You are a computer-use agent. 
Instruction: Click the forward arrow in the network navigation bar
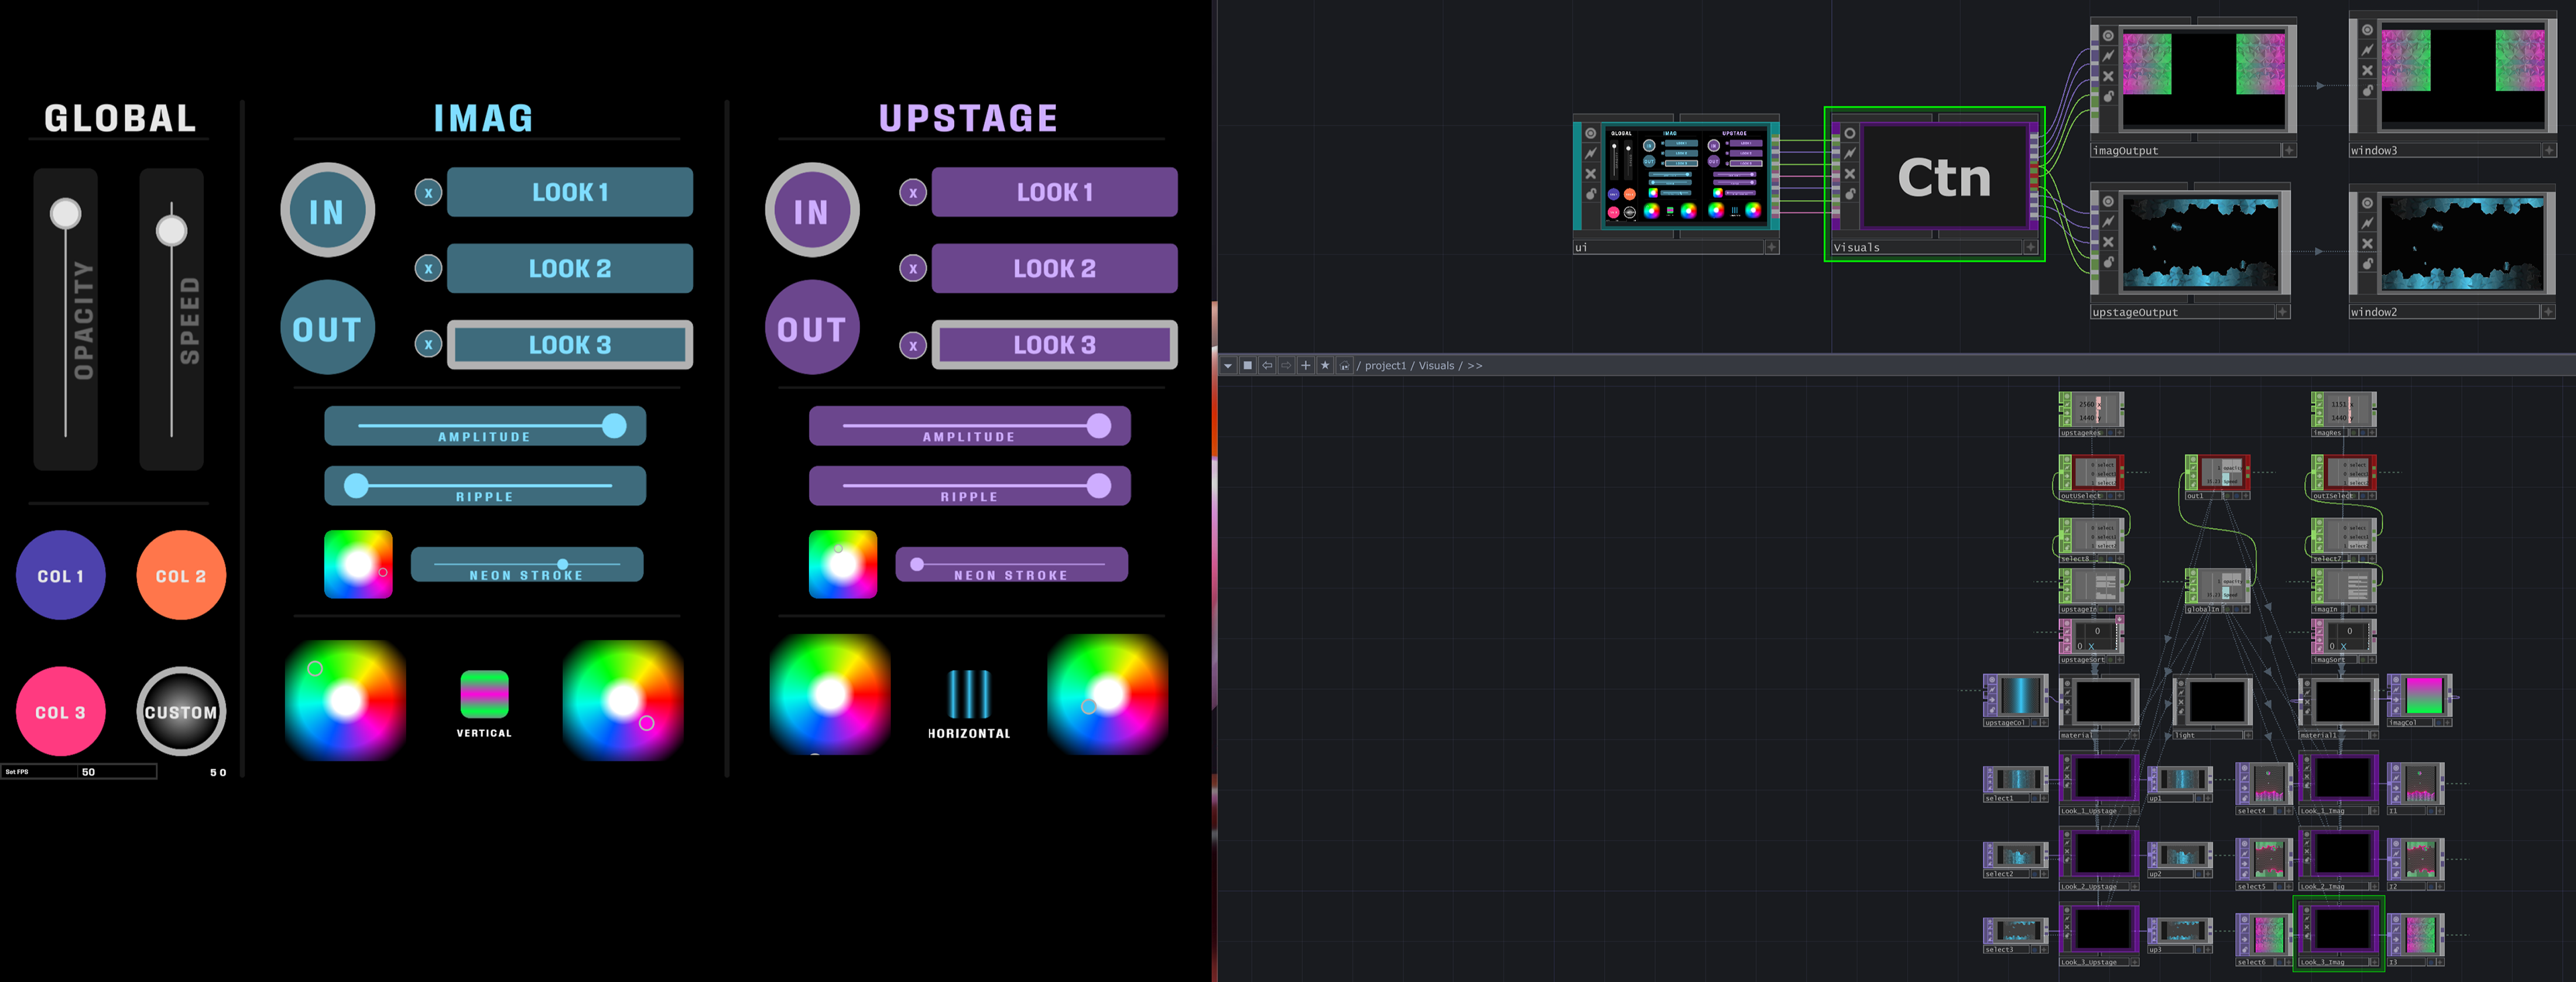[1287, 365]
